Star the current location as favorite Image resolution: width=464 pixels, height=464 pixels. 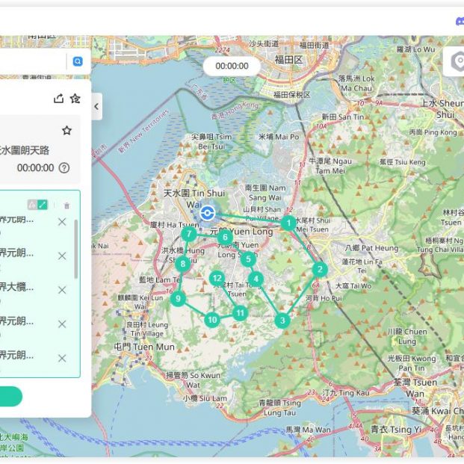[x=66, y=131]
